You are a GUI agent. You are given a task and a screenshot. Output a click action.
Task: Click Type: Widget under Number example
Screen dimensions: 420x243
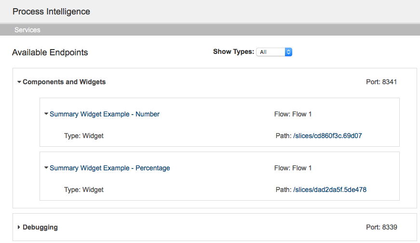click(x=83, y=136)
